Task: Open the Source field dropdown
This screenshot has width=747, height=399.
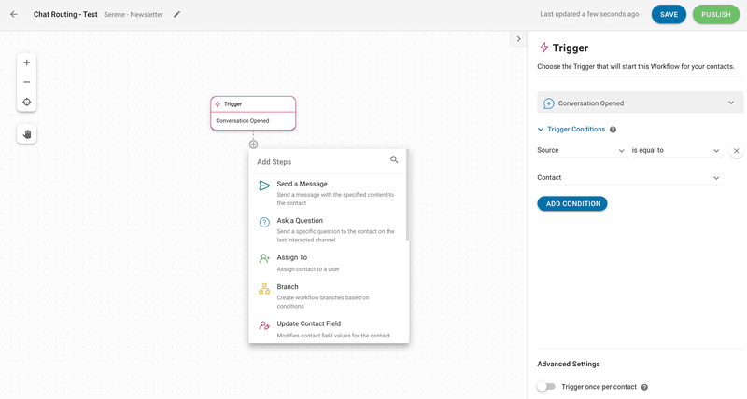Action: (581, 150)
